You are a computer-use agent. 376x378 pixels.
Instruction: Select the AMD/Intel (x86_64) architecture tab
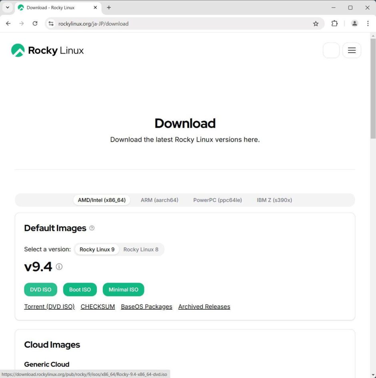coord(102,200)
